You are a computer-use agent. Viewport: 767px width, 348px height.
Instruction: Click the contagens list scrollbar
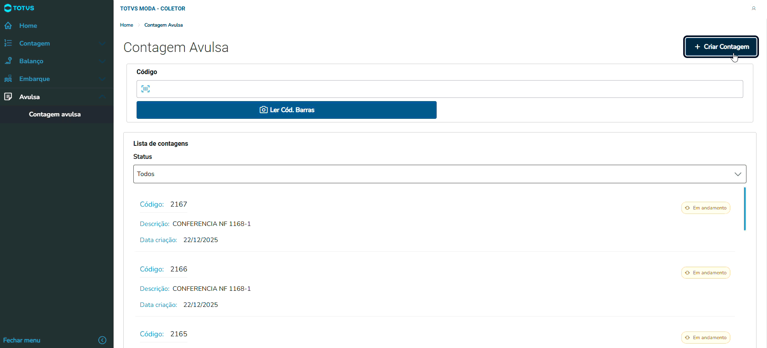coord(744,209)
